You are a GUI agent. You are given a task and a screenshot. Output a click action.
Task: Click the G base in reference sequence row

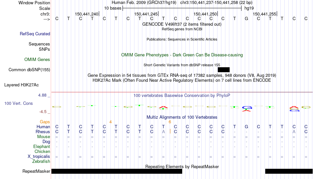click(x=246, y=18)
